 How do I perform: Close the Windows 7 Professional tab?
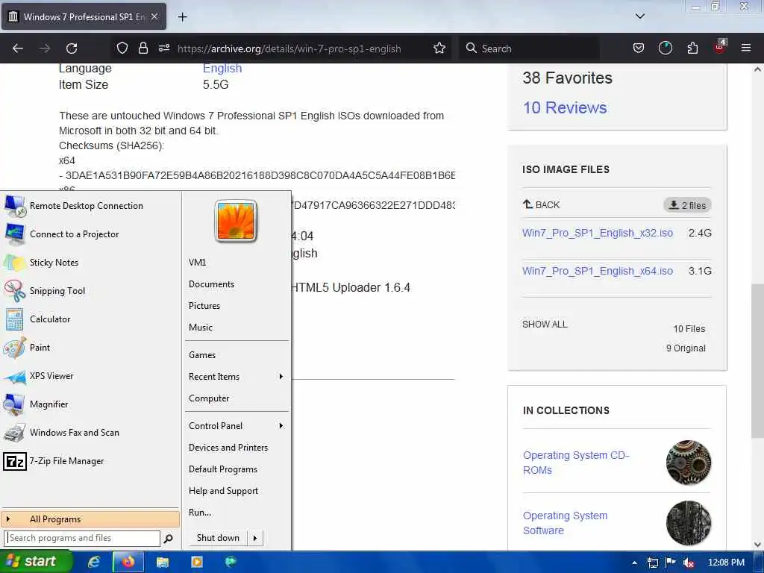[154, 16]
